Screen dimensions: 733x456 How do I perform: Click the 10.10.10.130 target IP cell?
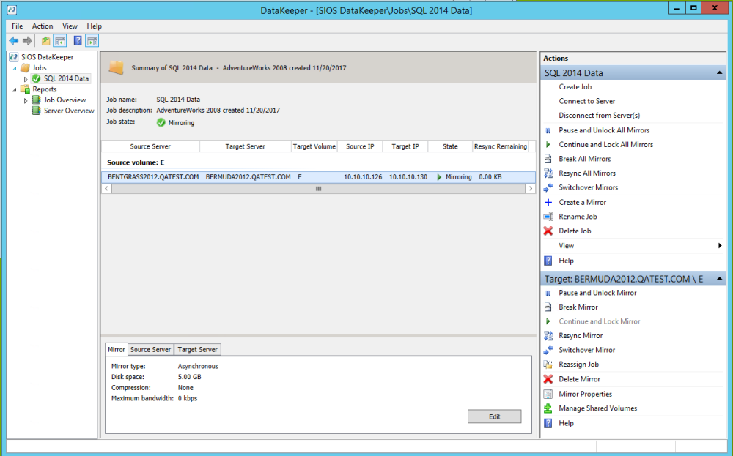point(408,177)
